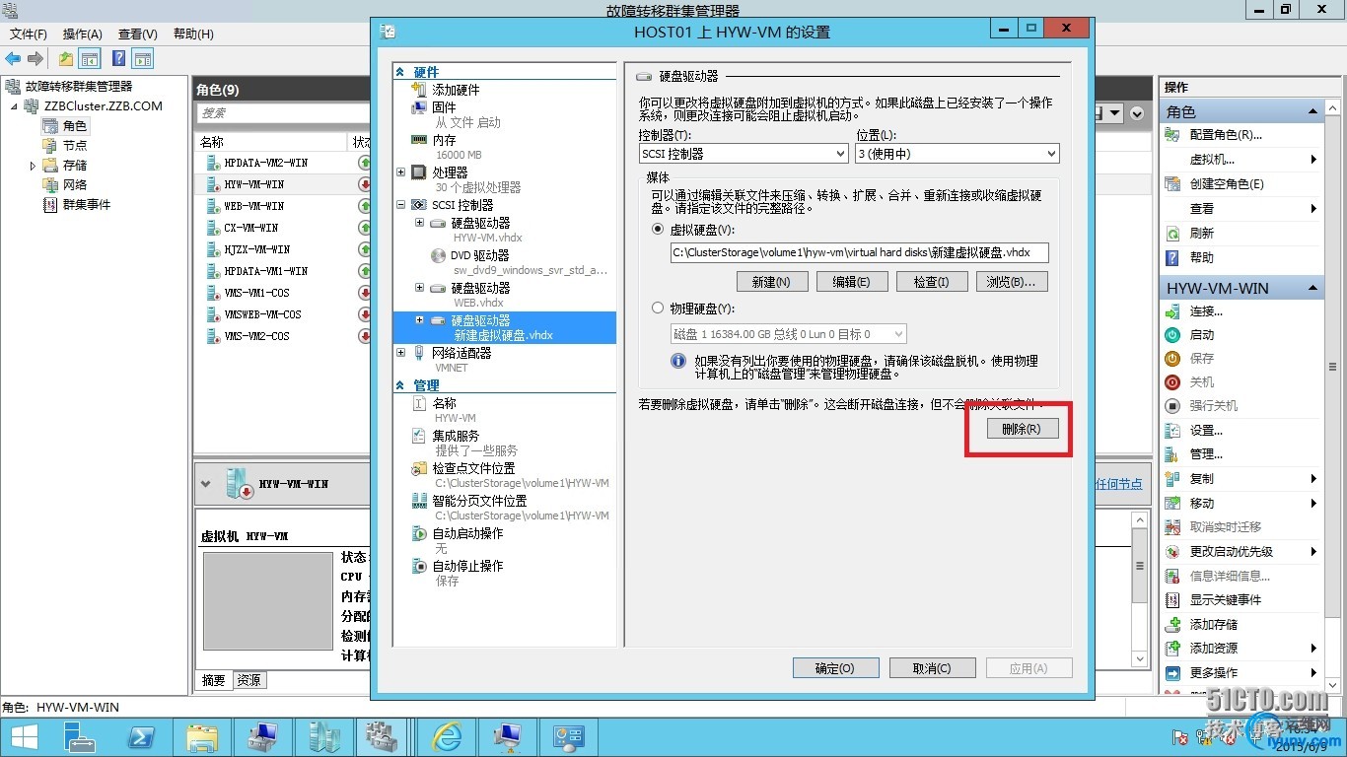Collapse the ZZBCluster.ZZB.COM tree node

click(15, 106)
